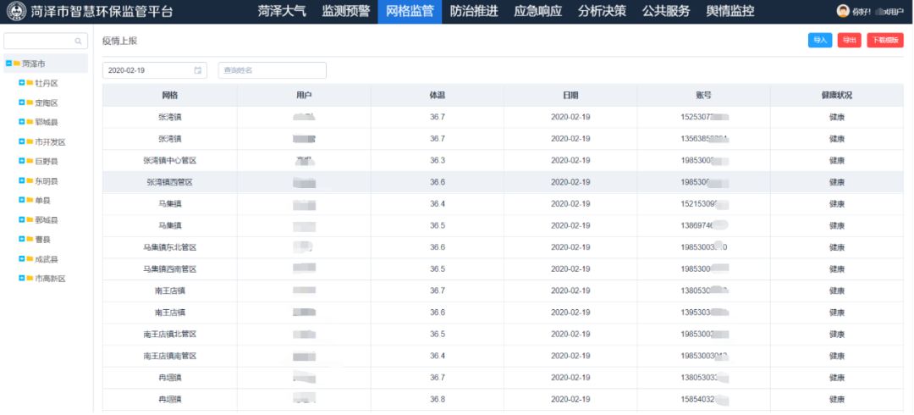Click the 下载模板 button

pyautogui.click(x=884, y=40)
